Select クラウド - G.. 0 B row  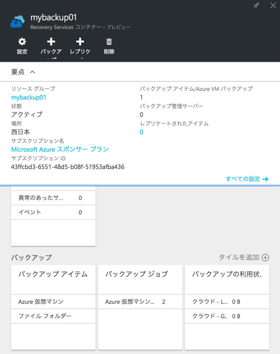tap(227, 316)
